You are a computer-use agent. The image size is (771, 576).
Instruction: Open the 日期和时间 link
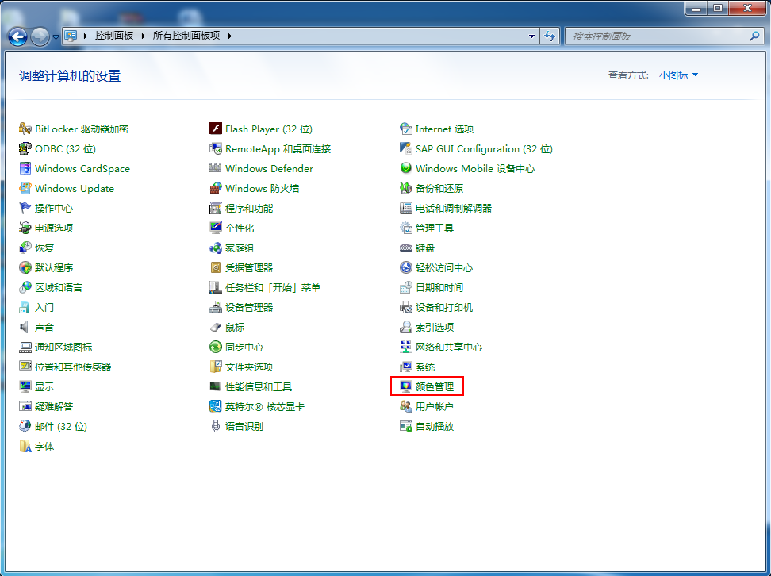pos(439,288)
